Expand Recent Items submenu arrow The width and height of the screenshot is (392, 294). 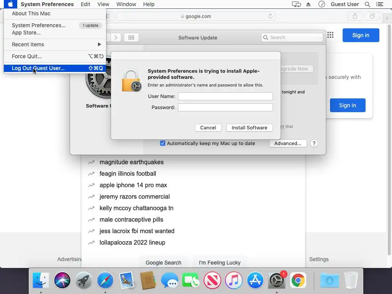(x=99, y=44)
